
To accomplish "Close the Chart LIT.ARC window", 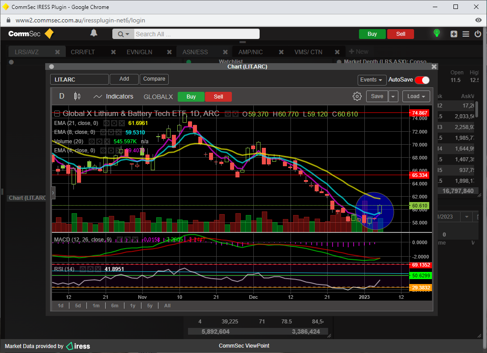I will [434, 66].
